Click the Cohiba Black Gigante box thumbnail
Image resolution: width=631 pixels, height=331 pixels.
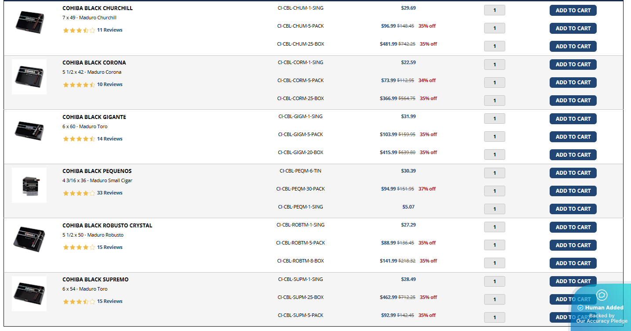(x=29, y=130)
